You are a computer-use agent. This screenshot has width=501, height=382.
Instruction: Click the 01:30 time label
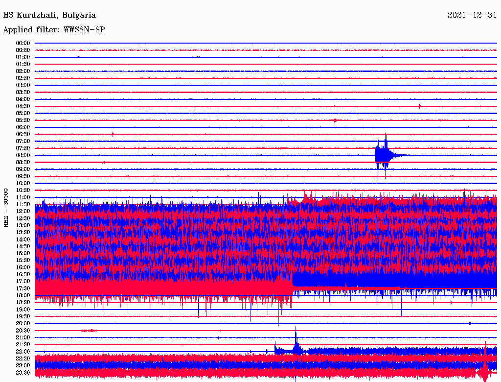tap(23, 64)
